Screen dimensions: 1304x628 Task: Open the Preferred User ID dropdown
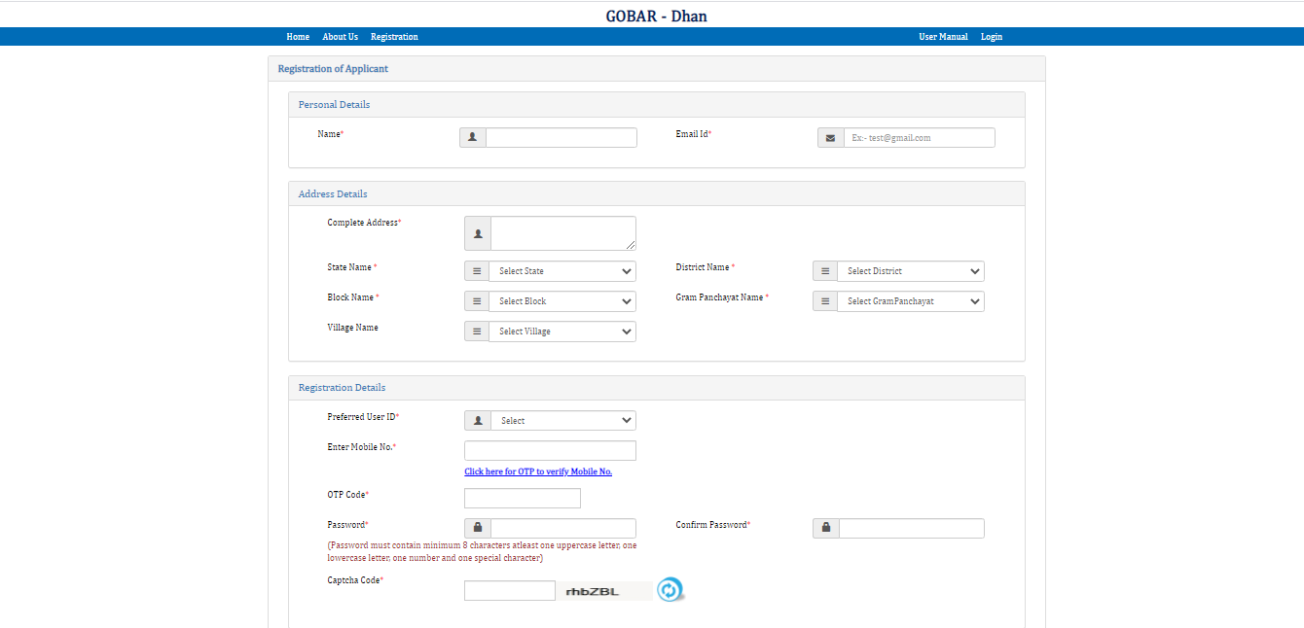pyautogui.click(x=563, y=421)
